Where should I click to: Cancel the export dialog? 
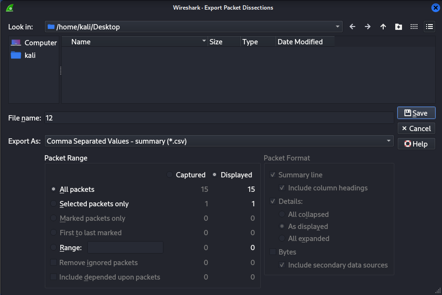416,129
